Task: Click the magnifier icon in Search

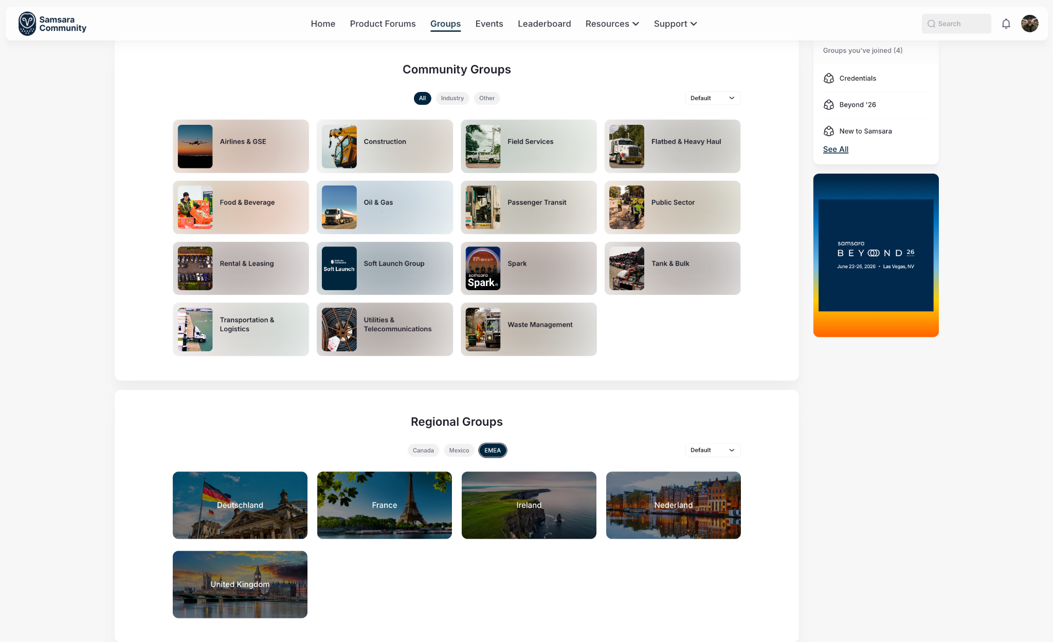Action: click(931, 24)
